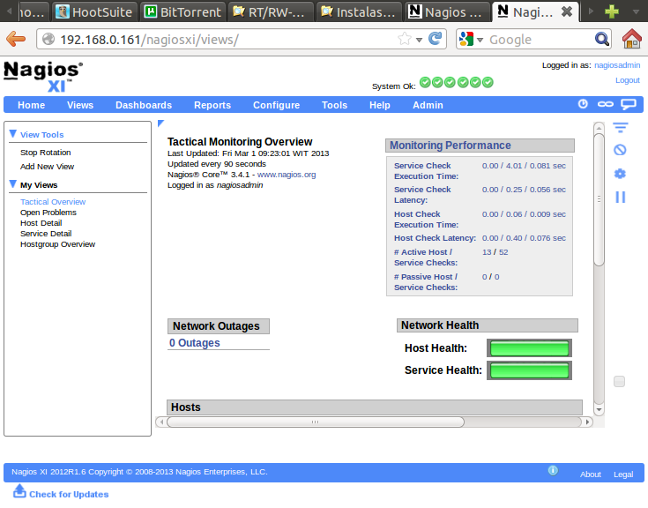The width and height of the screenshot is (648, 508).
Task: Collapse the View Tools section
Action: tap(13, 134)
